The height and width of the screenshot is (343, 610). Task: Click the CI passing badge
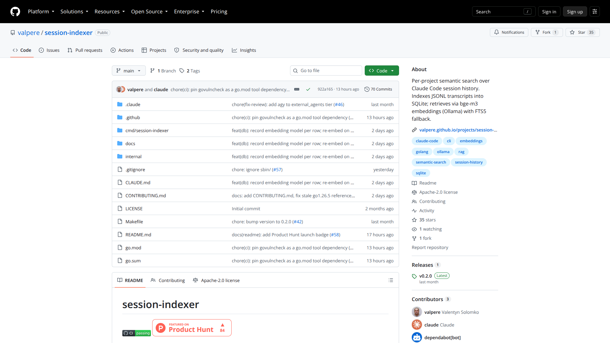tap(137, 333)
